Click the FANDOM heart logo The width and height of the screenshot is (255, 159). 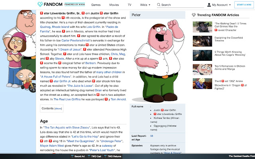point(40,4)
